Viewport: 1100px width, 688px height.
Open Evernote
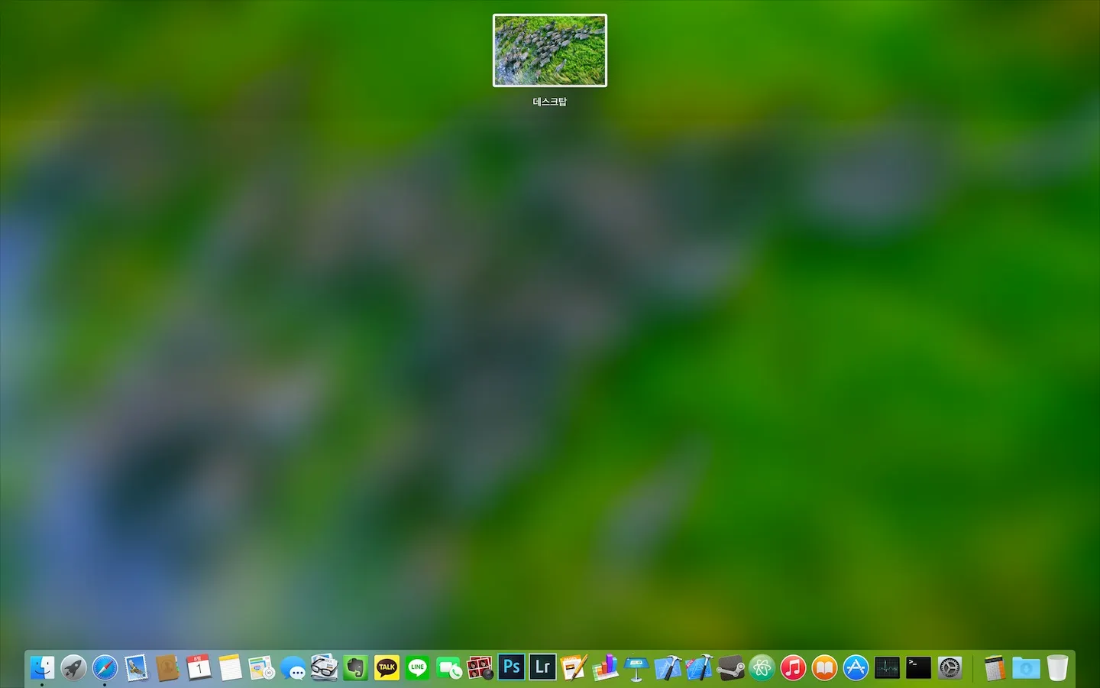[355, 667]
